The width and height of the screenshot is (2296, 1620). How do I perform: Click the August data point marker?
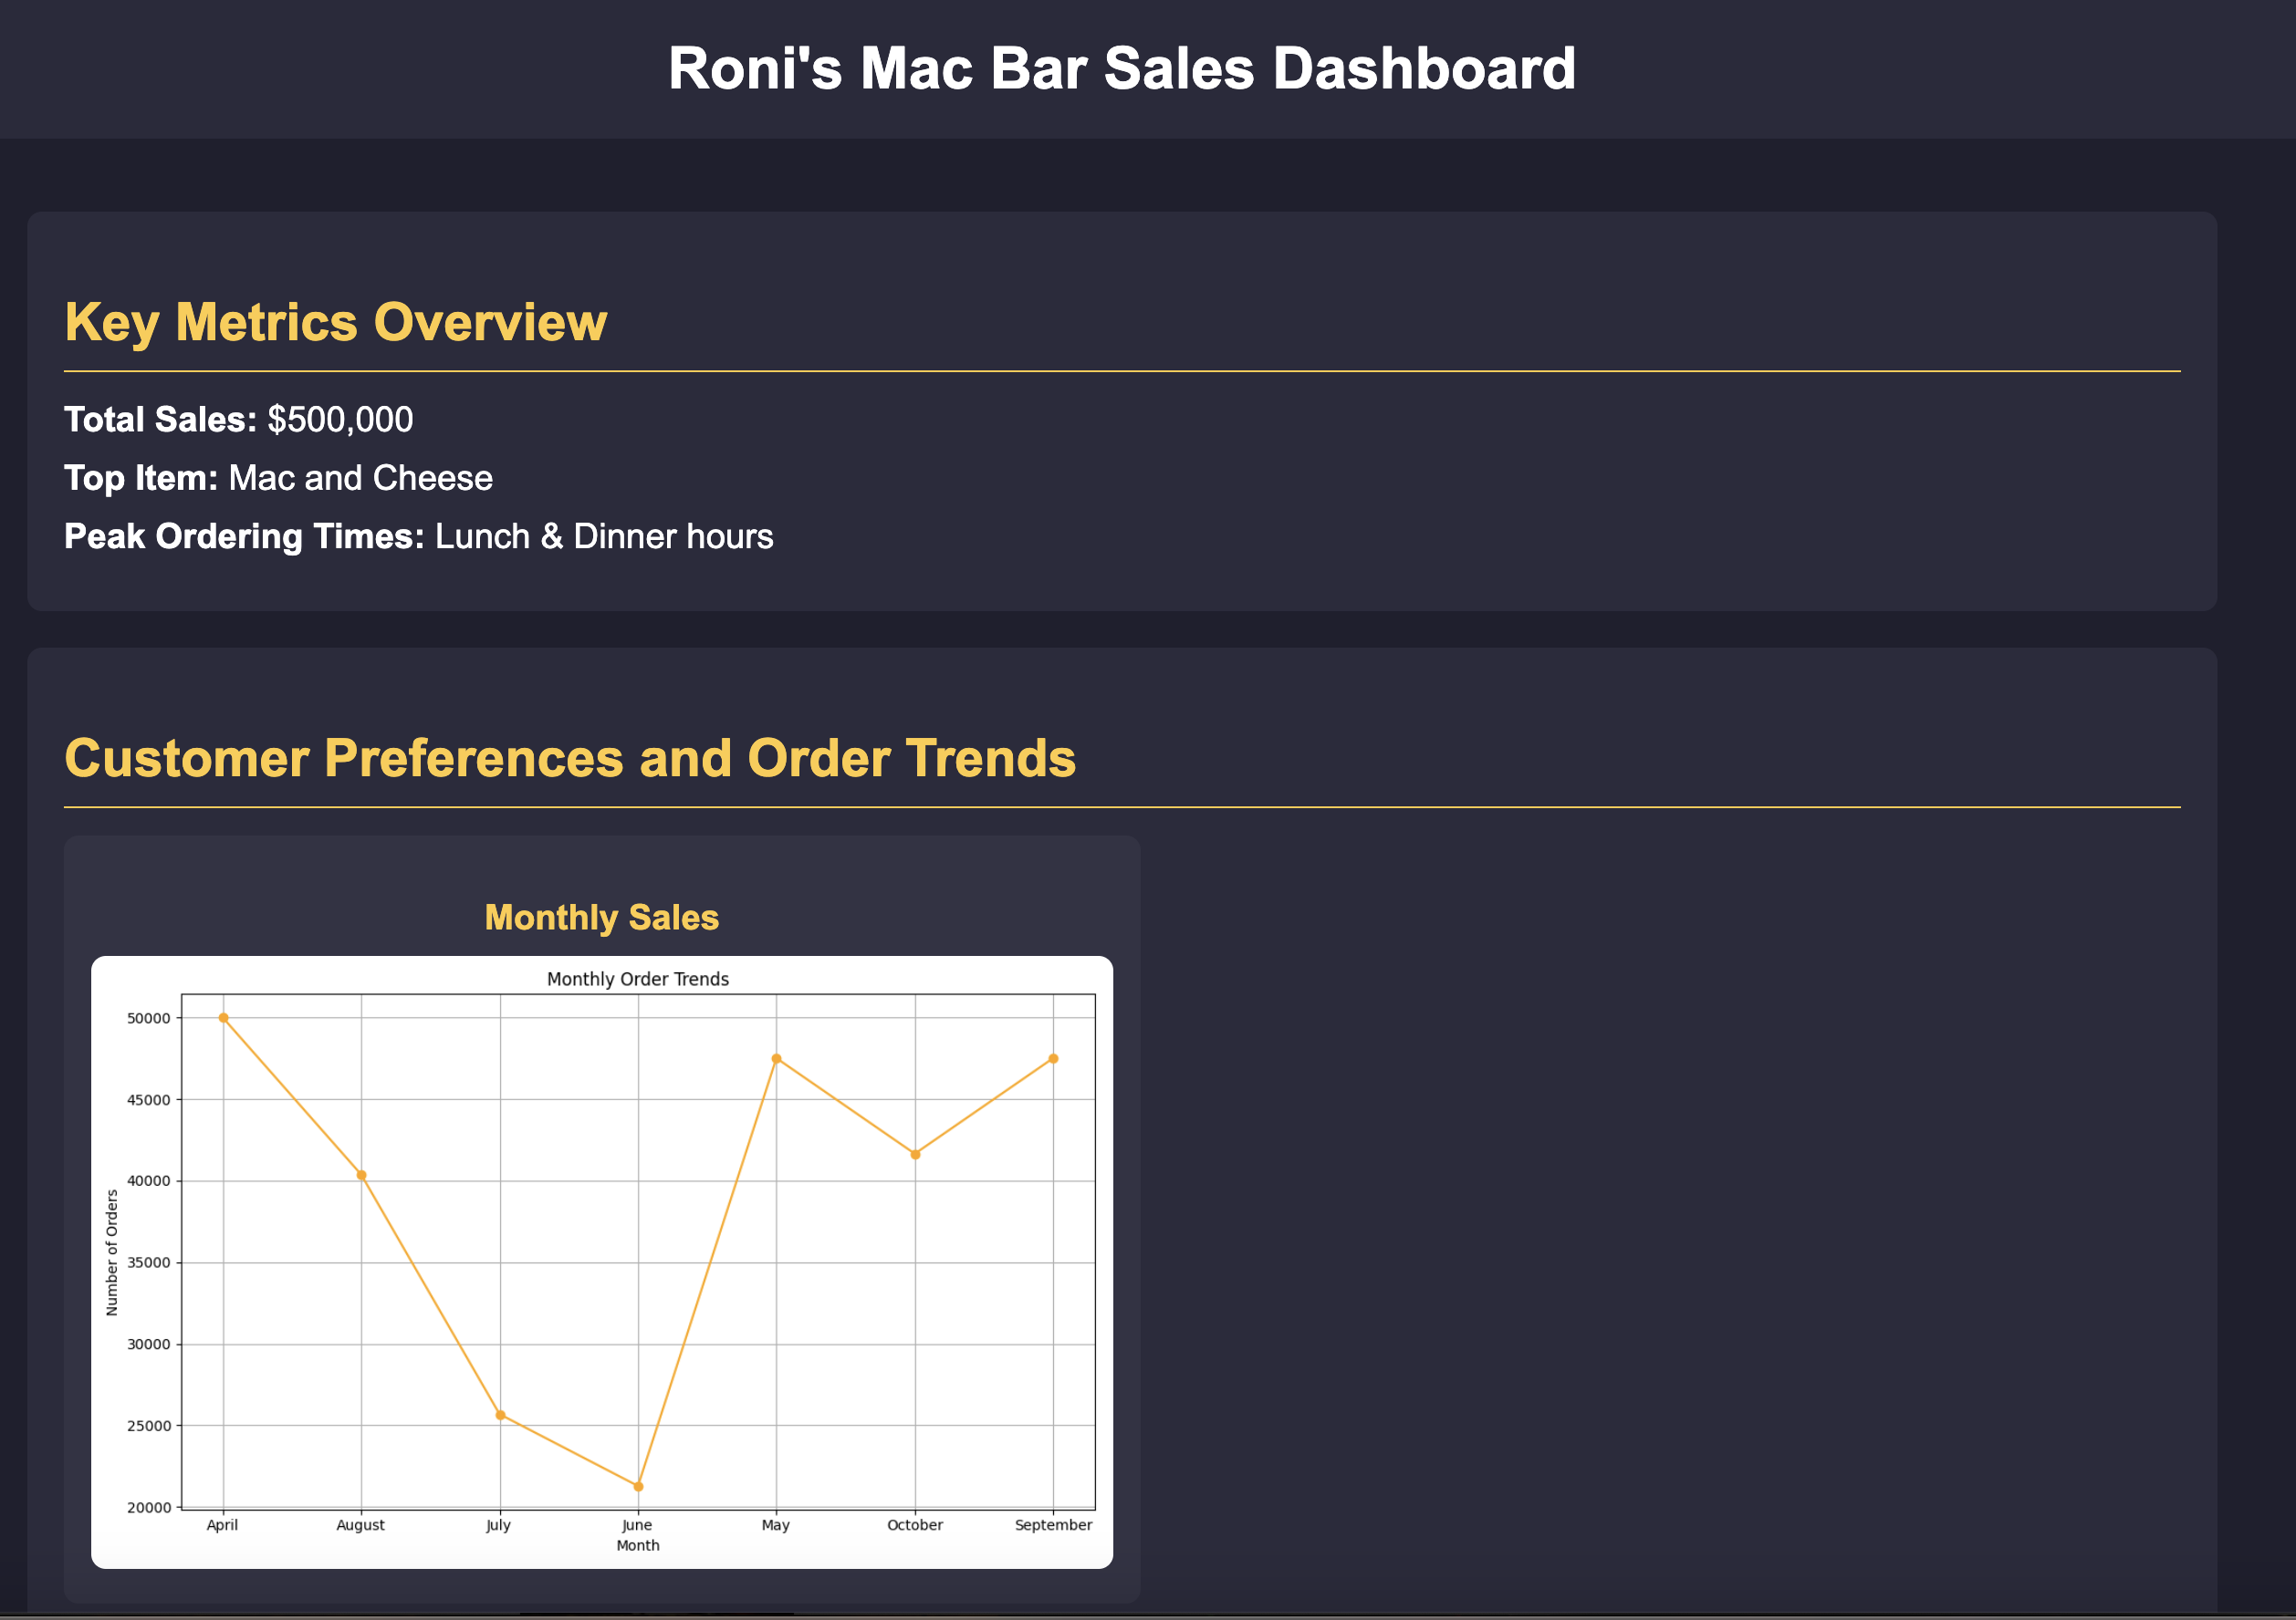[361, 1175]
